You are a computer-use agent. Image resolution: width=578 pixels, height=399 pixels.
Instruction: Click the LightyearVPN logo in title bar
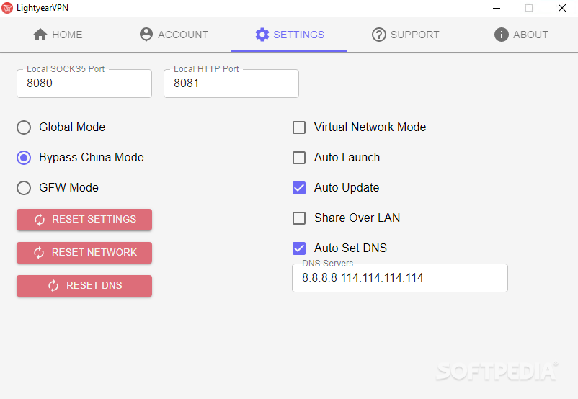[7, 8]
